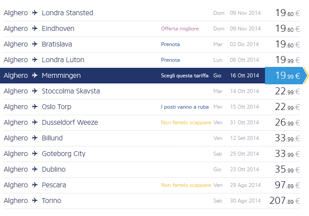Click 'Scegli questa tariffa' for Memmingen
Viewport: 309px width, 216px height.
(185, 76)
